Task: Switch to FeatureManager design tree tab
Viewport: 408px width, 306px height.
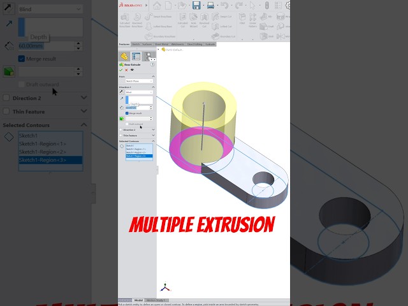Action: click(125, 56)
